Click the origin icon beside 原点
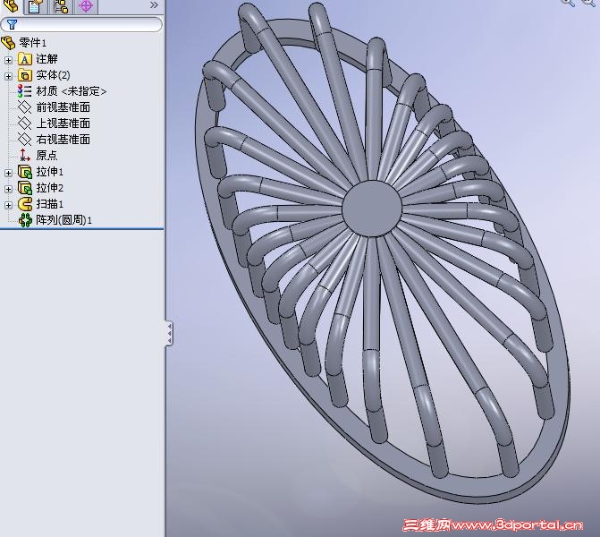 coord(24,155)
